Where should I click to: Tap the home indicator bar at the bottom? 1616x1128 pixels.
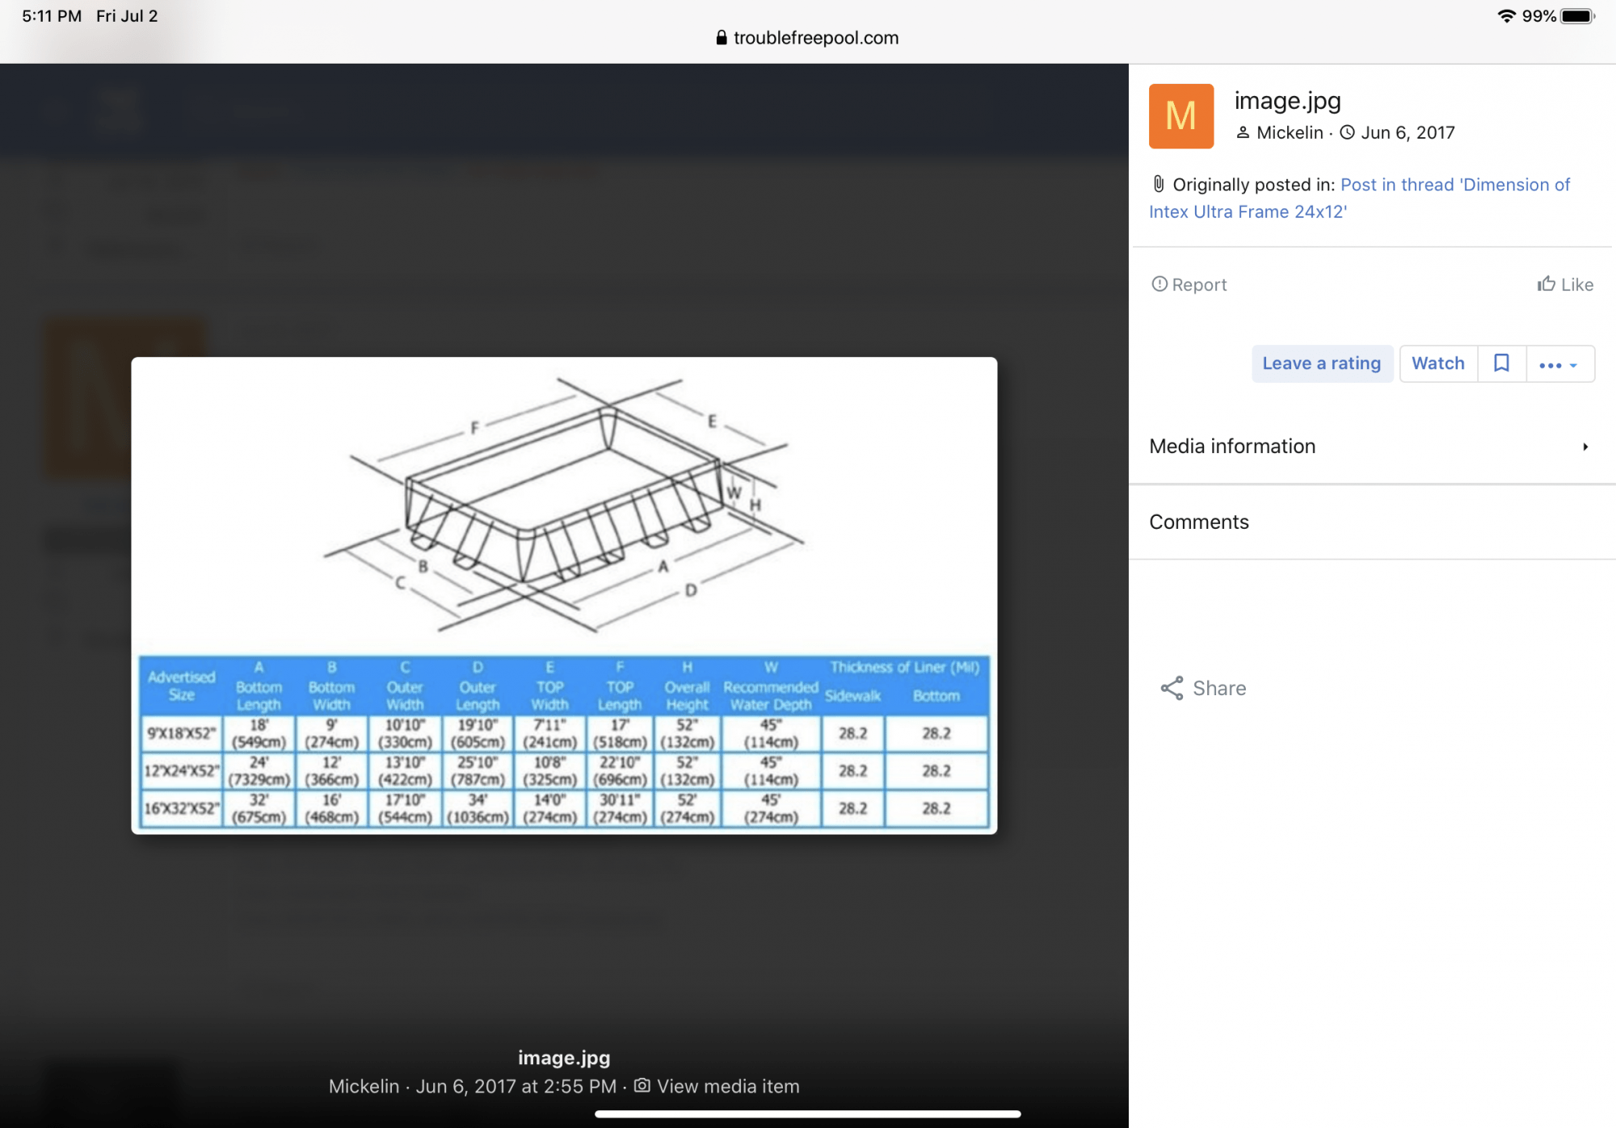(x=808, y=1114)
